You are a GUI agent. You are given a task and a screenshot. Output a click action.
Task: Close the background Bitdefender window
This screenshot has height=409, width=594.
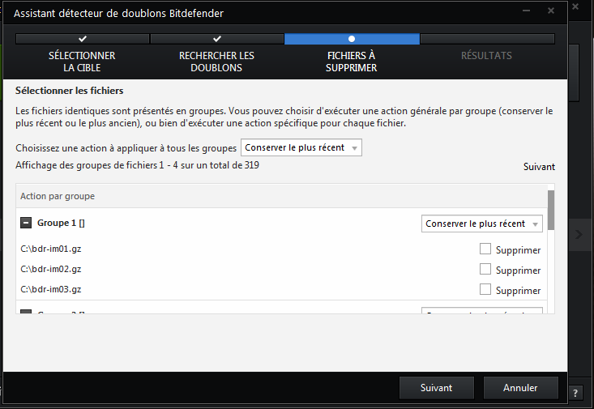[575, 6]
